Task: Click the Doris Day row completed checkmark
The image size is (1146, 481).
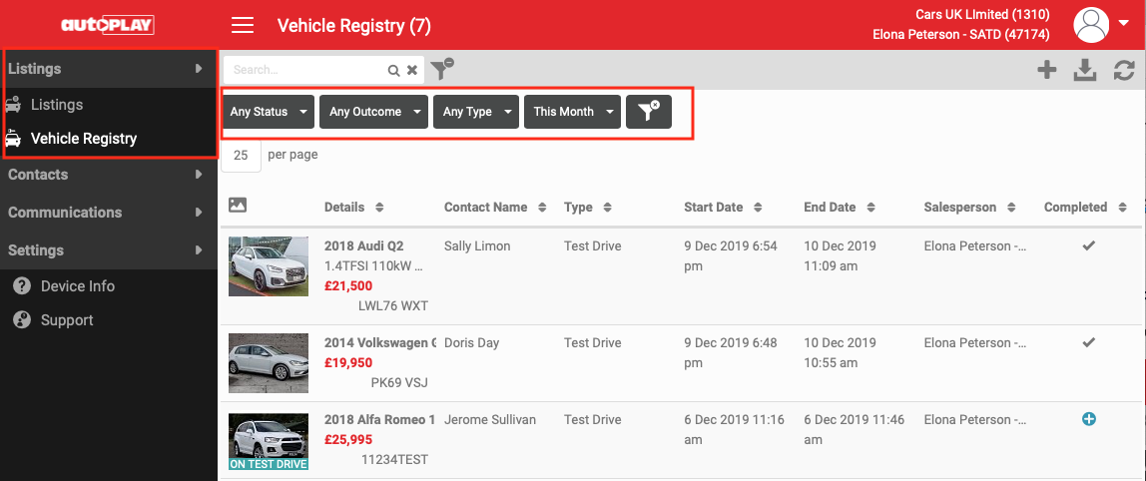Action: [1089, 342]
